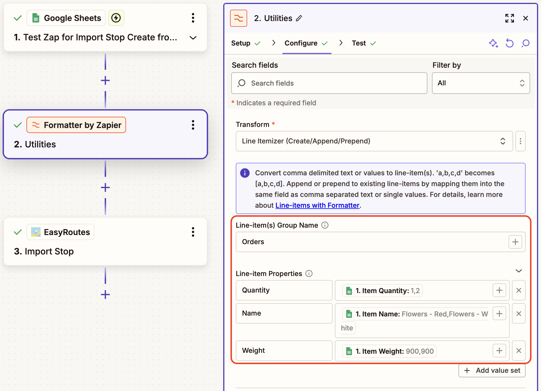Expand the step editor panel to fullscreen
The image size is (541, 391).
tap(510, 18)
